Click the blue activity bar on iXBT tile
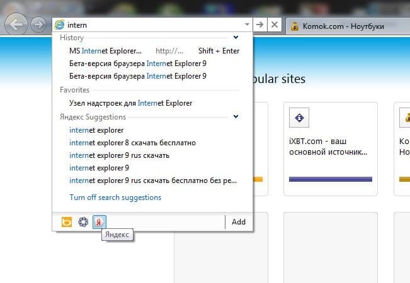 pos(331,179)
